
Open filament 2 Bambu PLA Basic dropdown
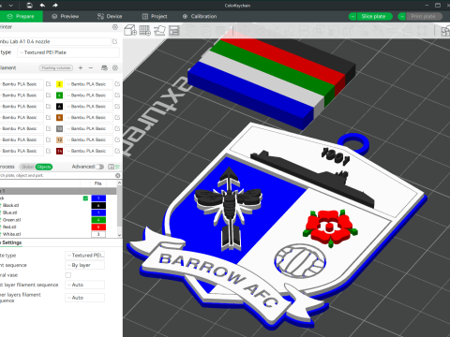tap(88, 84)
